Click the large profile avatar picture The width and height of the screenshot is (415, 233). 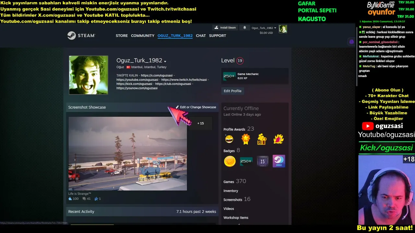[89, 75]
